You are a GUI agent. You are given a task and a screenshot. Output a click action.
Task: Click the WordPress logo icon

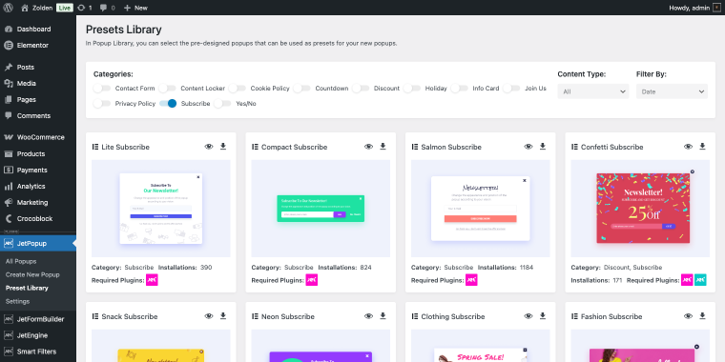click(x=8, y=8)
